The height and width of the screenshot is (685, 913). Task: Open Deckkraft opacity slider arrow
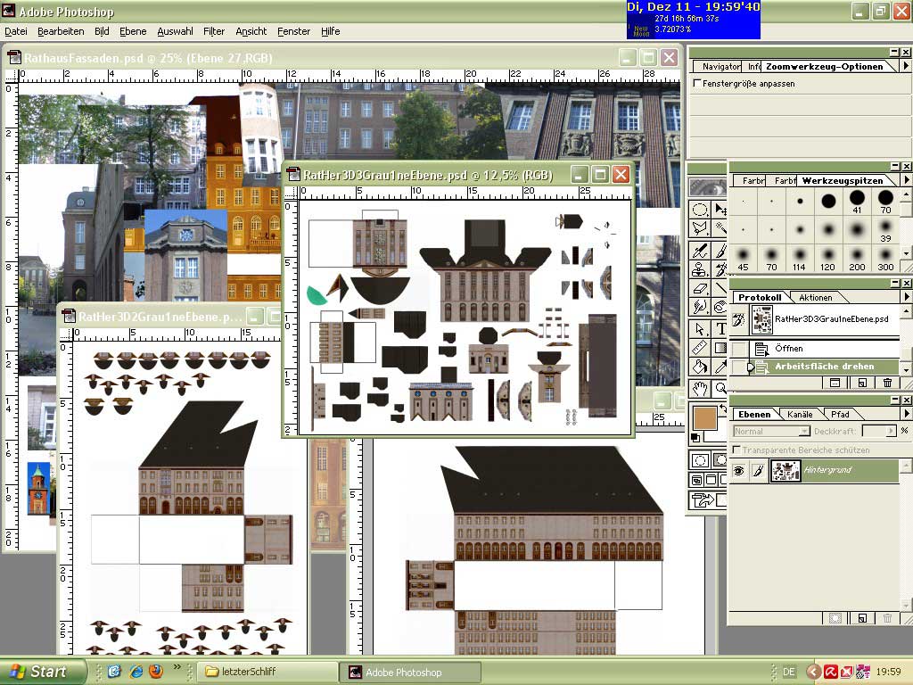tap(891, 431)
